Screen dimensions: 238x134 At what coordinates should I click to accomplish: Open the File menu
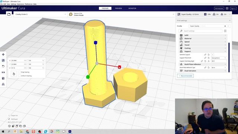click(1, 4)
